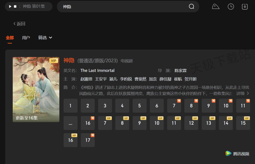This screenshot has height=164, width=255.
Task: Switch to the 用户 tab
Action: (x=26, y=38)
